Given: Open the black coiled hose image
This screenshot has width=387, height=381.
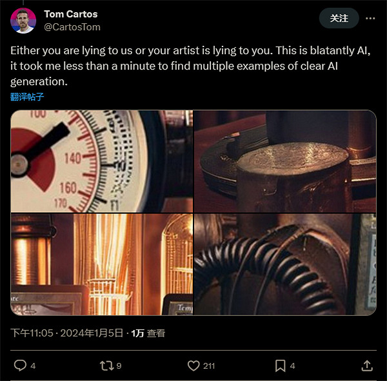Looking at the screenshot, I should [x=285, y=264].
